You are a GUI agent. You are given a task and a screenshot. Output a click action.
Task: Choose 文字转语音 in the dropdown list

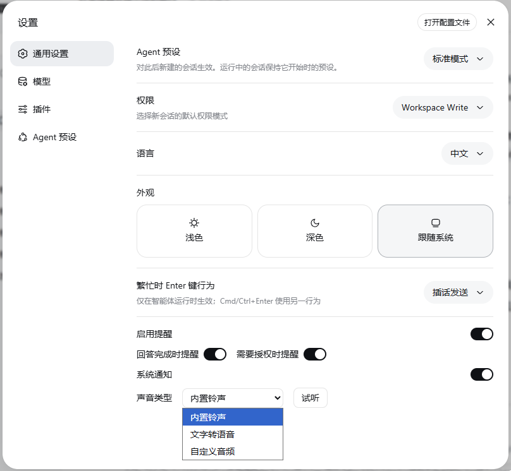(233, 434)
